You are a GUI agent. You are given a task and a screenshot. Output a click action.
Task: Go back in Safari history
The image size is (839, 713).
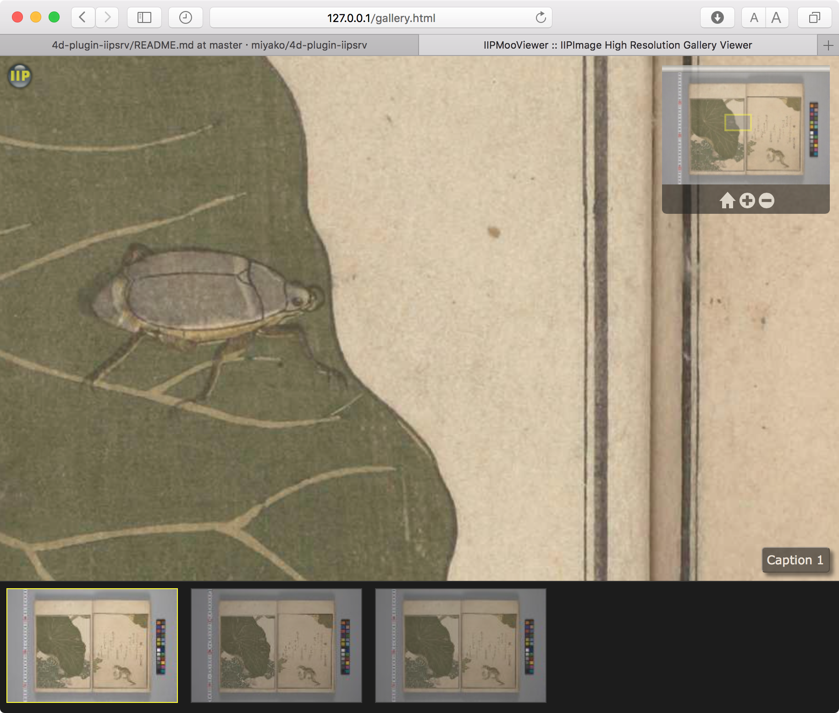pos(83,17)
